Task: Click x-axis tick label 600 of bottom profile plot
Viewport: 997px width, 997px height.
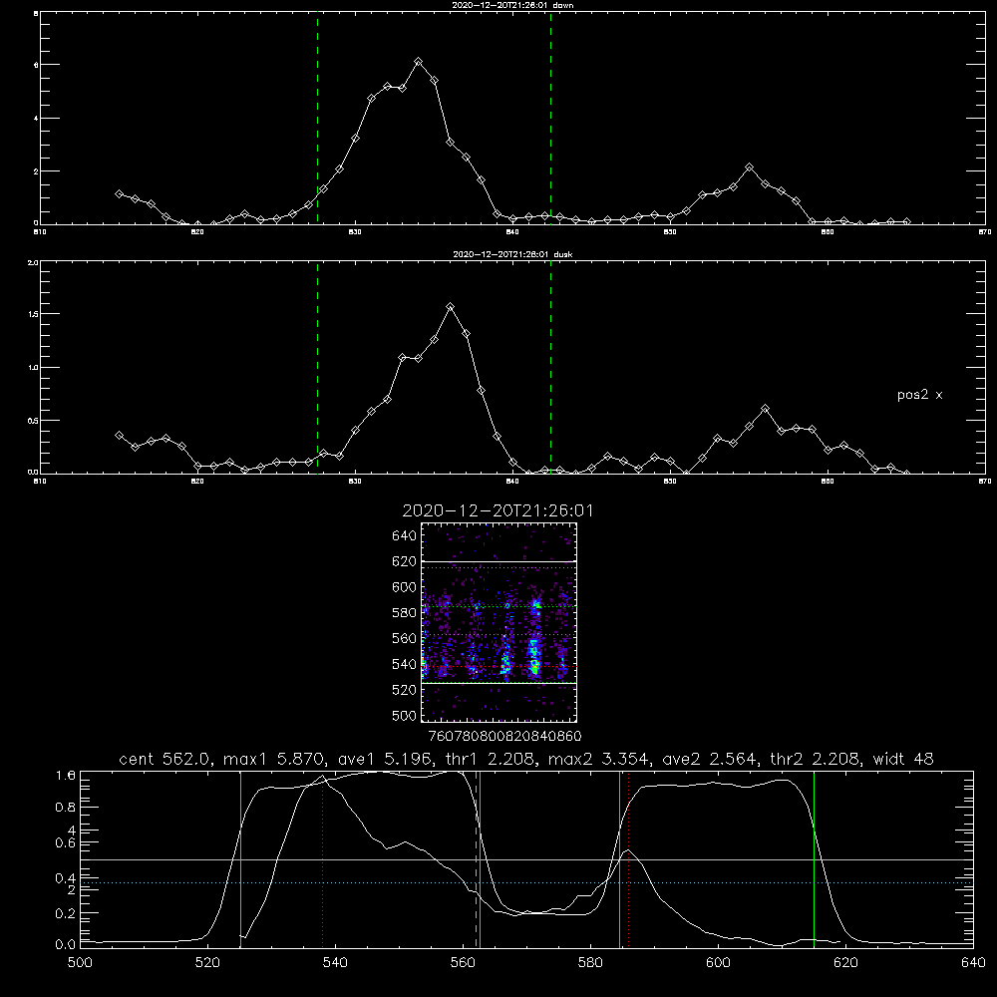Action: pyautogui.click(x=718, y=963)
